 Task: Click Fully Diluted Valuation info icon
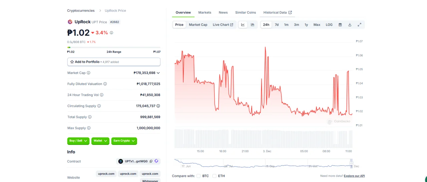[105, 84]
